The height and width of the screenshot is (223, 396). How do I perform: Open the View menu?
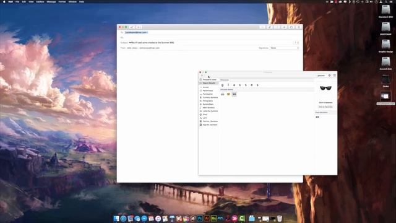tap(31, 1)
